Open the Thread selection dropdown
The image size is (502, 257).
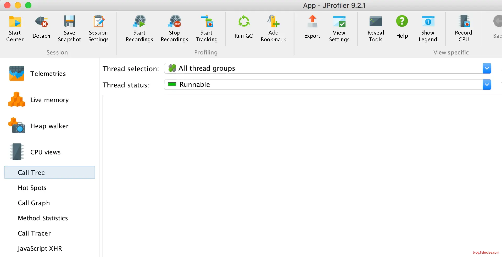pos(487,68)
